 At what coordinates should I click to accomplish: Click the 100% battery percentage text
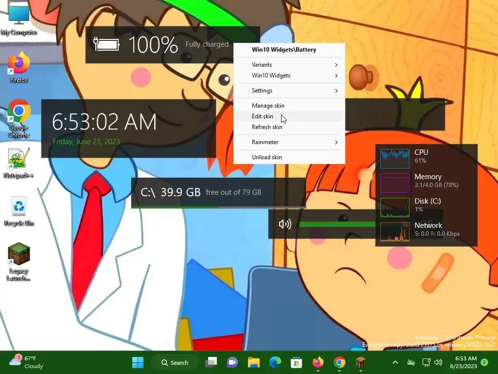click(153, 44)
